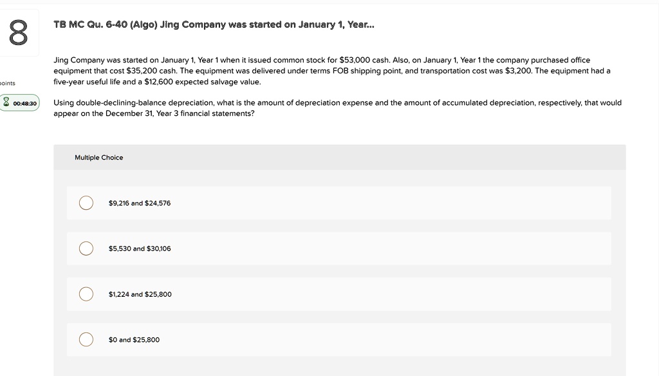Image resolution: width=659 pixels, height=376 pixels.
Task: Select the $5,530 and $30,106 radio button
Action: pos(86,248)
